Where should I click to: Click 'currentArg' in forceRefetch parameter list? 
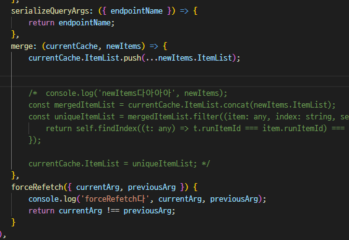tap(98, 187)
